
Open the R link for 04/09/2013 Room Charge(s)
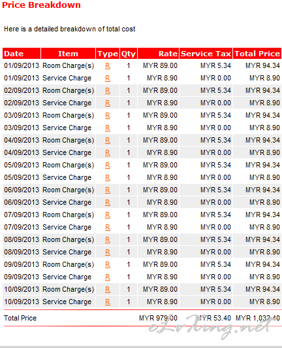(108, 141)
